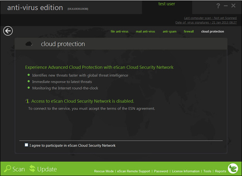Click the Date of virus signatures link
Viewport: 242px width, 176px height.
point(206,22)
